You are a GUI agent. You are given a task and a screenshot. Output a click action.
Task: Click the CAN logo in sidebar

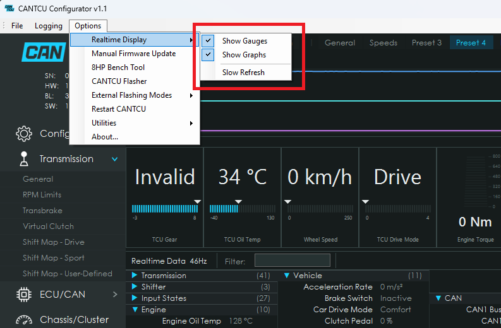coord(44,52)
